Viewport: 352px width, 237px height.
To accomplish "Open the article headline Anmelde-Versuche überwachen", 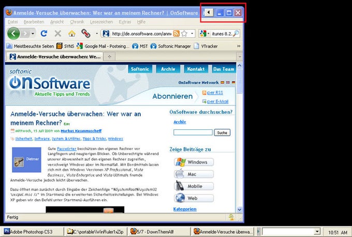I will tap(76, 119).
